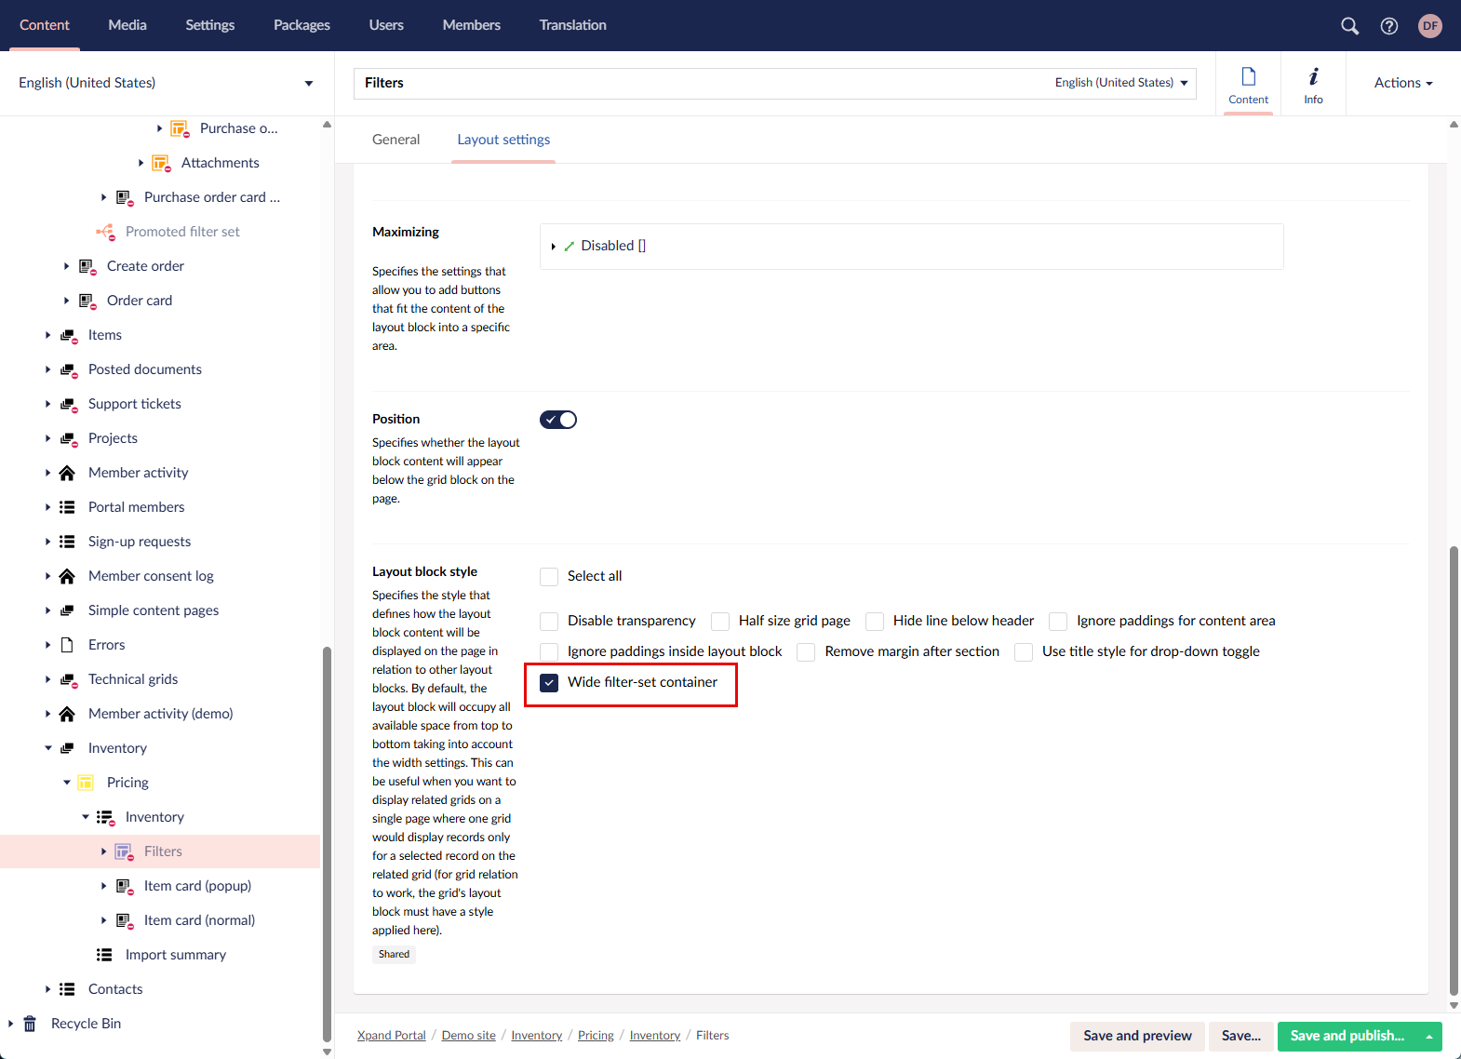Expand the Disabled maximizing entry
This screenshot has height=1059, width=1461.
554,247
